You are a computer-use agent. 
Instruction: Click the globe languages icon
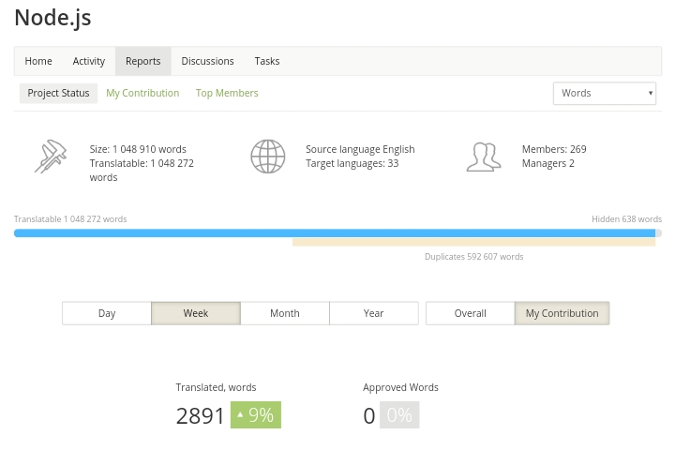[x=267, y=157]
